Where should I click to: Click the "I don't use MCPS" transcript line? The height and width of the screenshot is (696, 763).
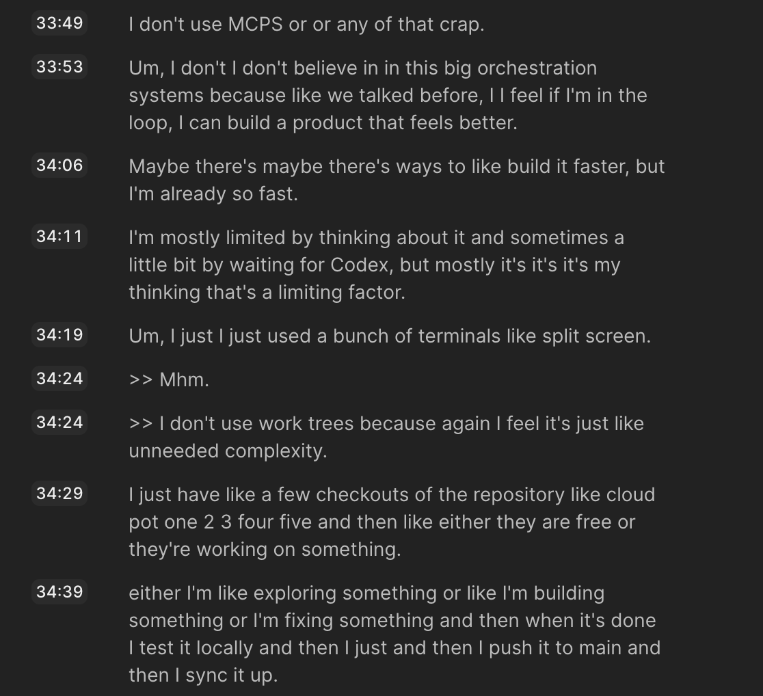306,25
